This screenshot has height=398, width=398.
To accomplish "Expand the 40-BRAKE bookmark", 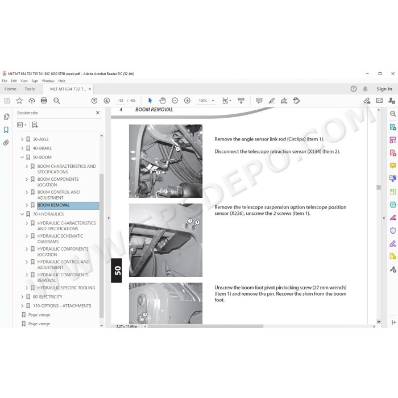I will tap(22, 148).
